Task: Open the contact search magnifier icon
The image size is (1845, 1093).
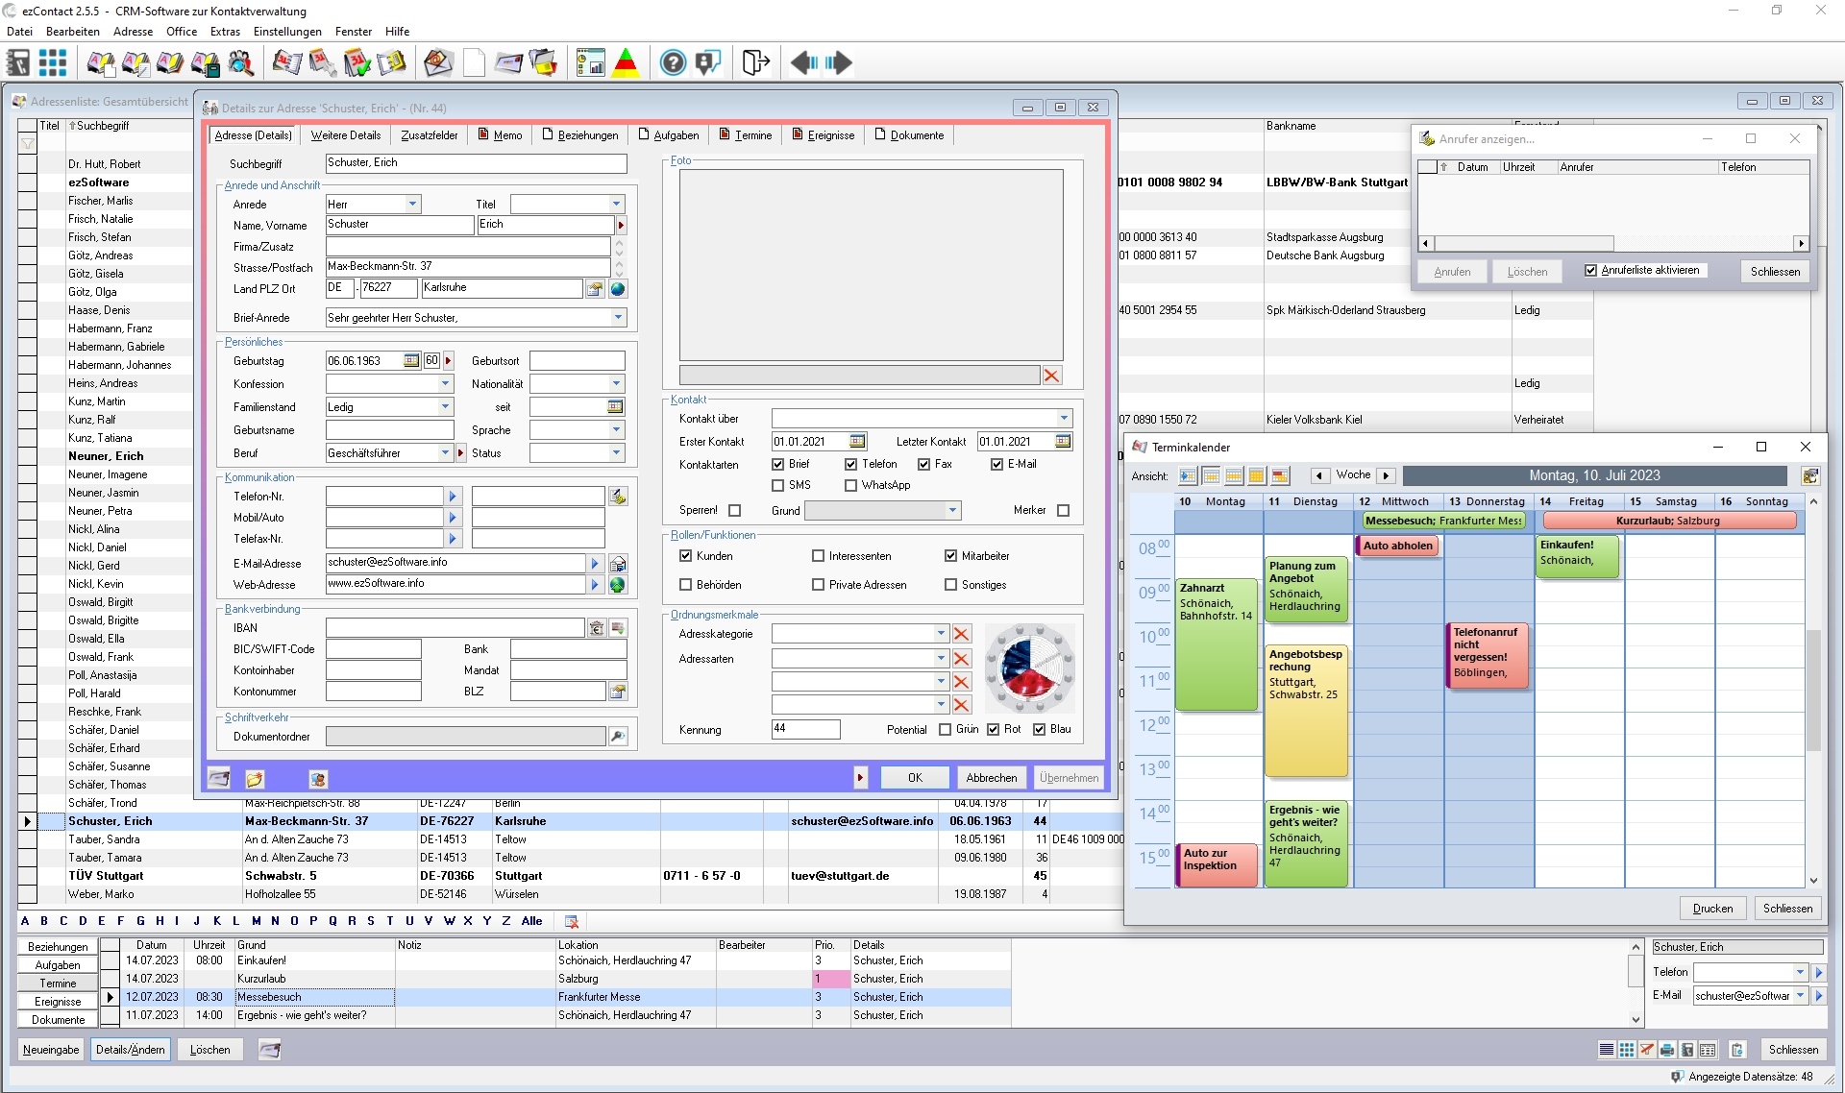Action: pyautogui.click(x=241, y=63)
